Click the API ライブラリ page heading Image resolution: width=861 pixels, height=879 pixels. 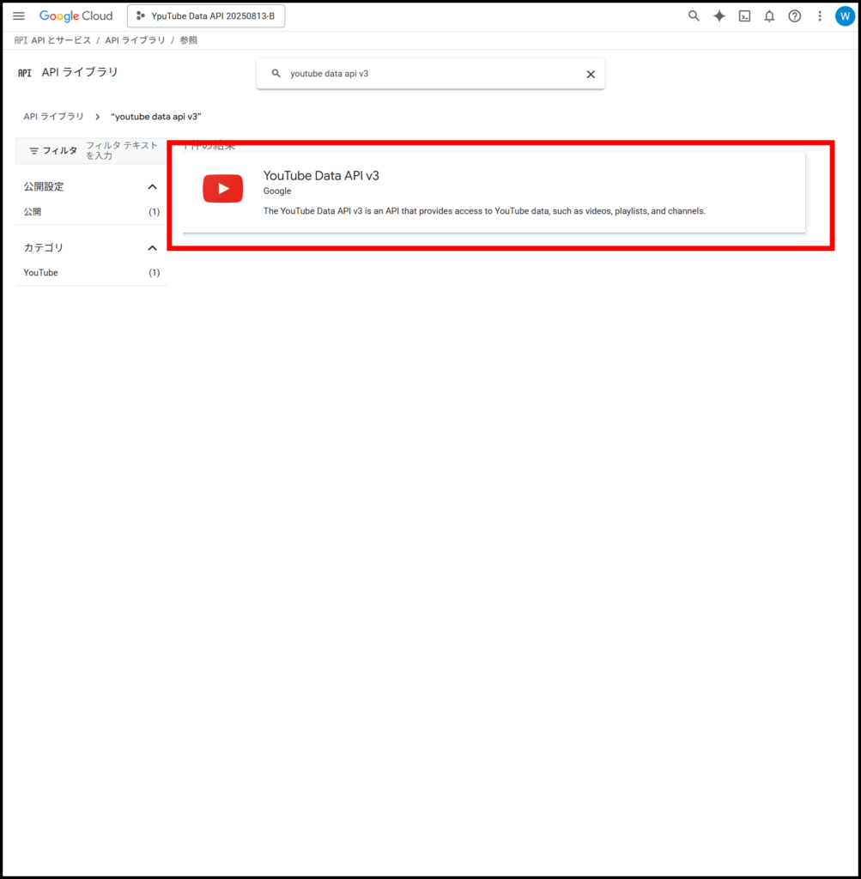pos(80,72)
